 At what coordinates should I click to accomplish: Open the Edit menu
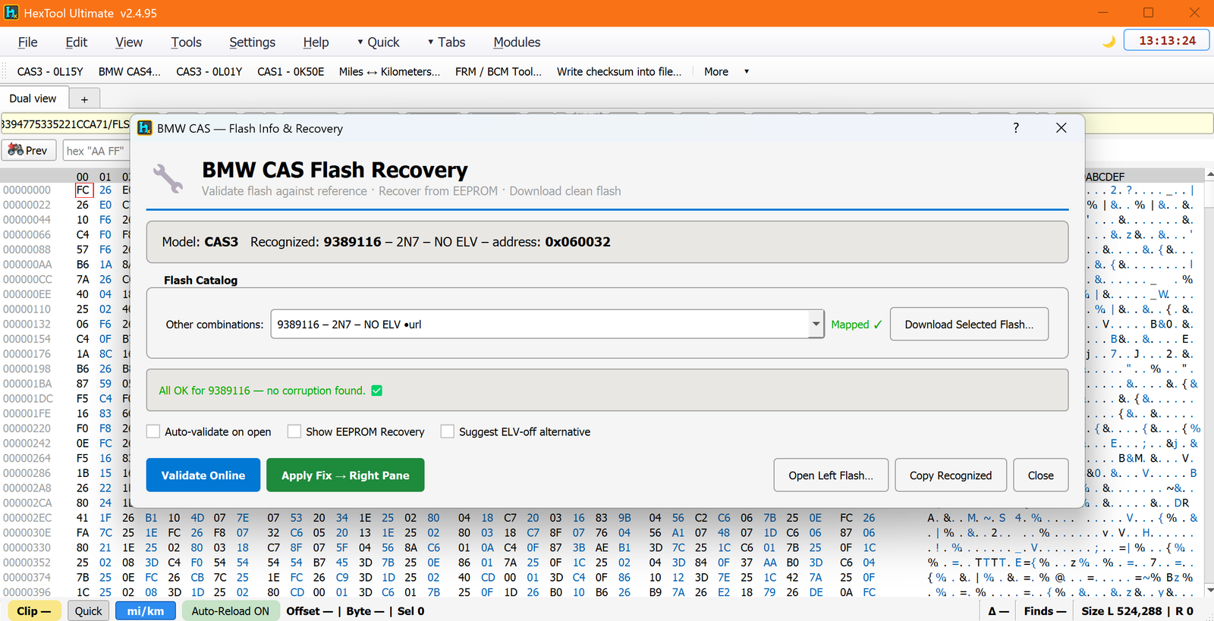77,42
